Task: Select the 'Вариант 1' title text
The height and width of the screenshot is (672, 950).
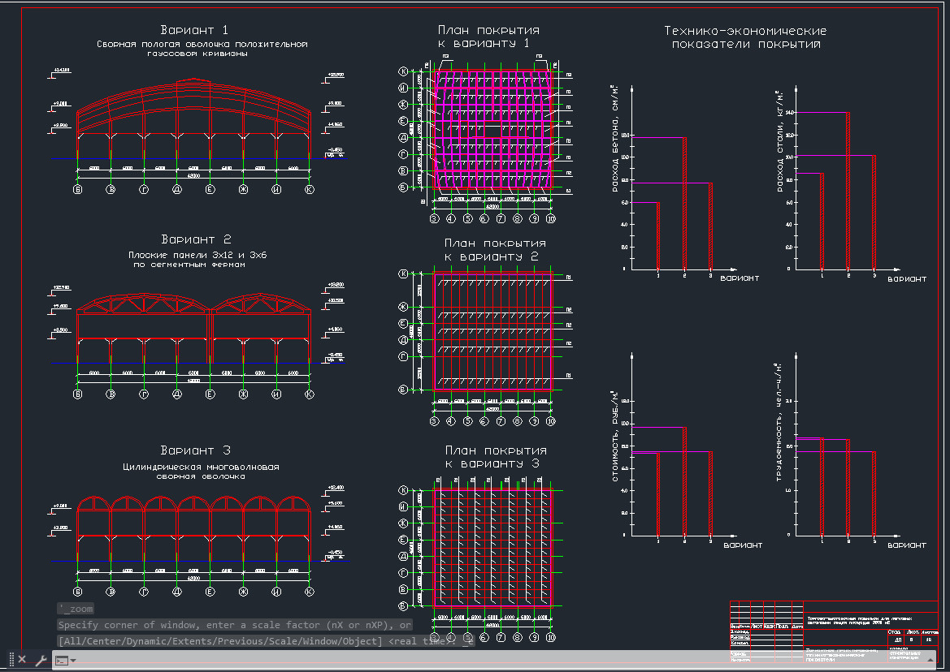Action: (x=194, y=31)
